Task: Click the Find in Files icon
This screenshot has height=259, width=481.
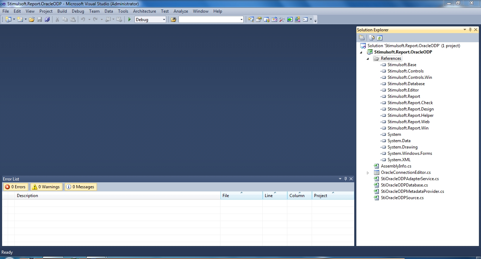Action: [173, 20]
